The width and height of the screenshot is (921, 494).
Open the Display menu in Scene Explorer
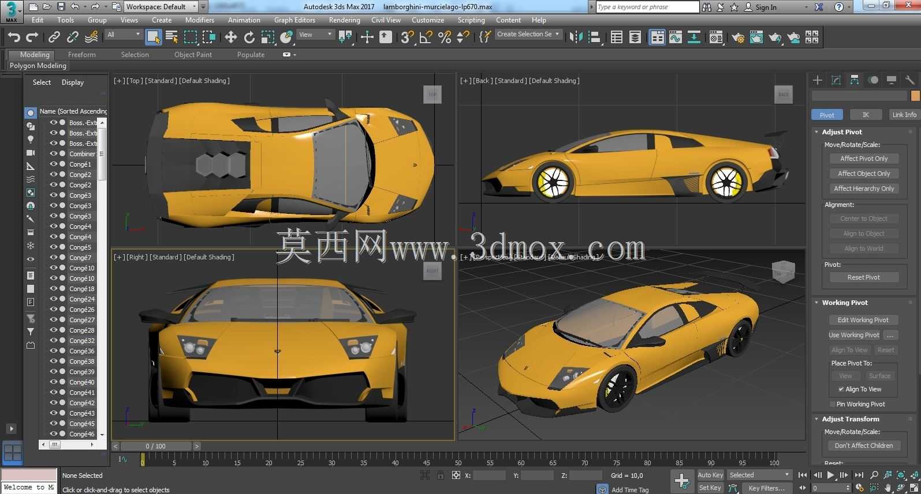coord(73,82)
